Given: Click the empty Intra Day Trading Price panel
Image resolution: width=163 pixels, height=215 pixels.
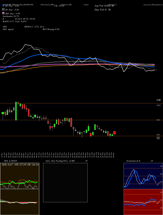Looking at the screenshot, I should point(65,182).
